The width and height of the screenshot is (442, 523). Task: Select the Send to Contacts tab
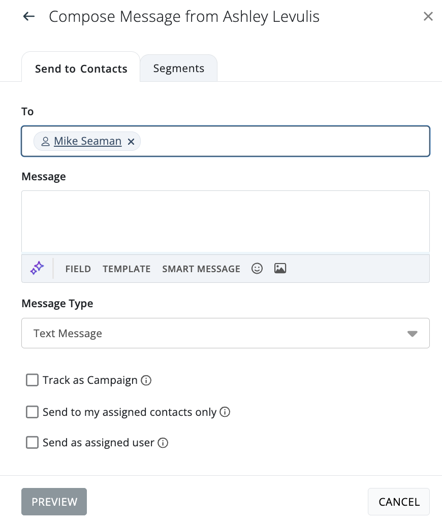(x=81, y=69)
